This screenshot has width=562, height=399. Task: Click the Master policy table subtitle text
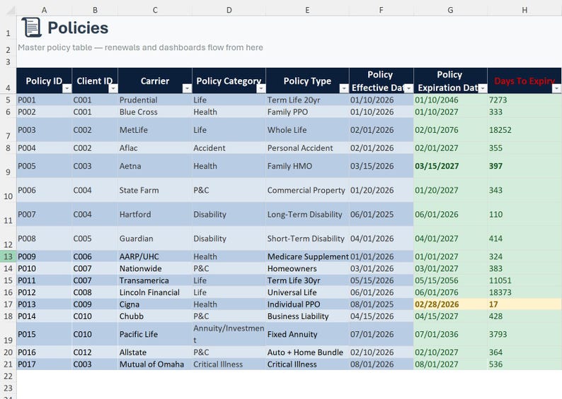click(140, 47)
